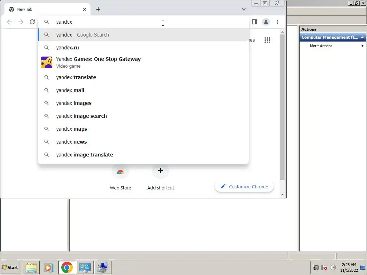This screenshot has height=275, width=367.
Task: Pick the 'yandex mail' suggestion
Action: click(x=143, y=90)
